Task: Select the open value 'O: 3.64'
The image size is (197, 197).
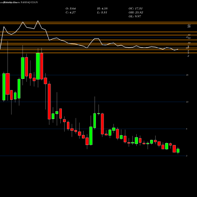Action: (x=71, y=9)
